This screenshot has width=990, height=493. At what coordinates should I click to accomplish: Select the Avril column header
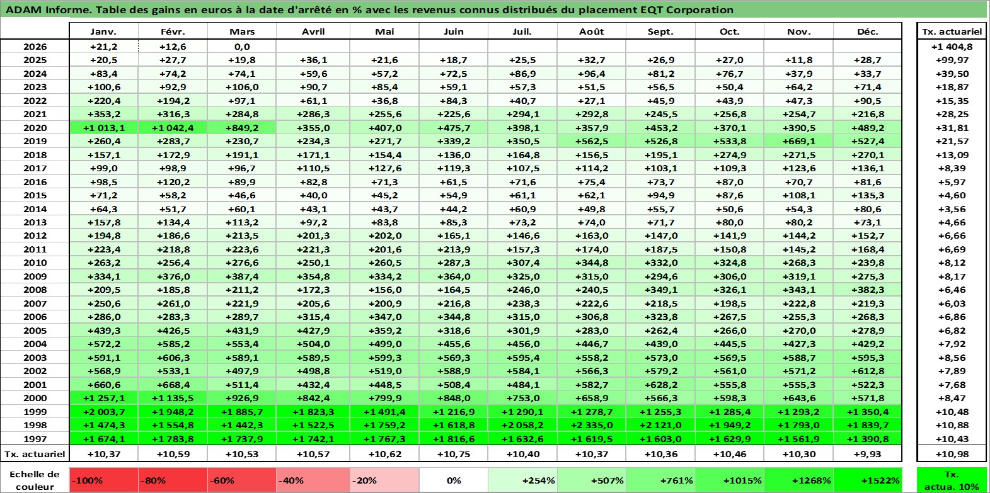[x=313, y=31]
